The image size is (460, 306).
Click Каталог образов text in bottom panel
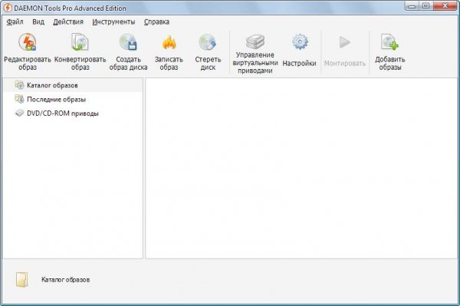coord(65,280)
